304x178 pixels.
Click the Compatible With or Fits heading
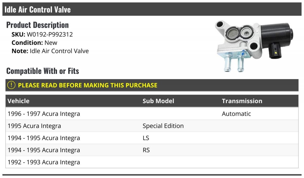coord(43,71)
